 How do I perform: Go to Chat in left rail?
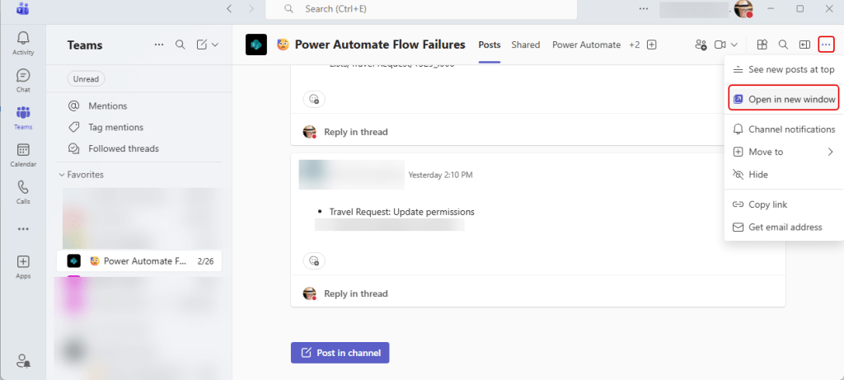[23, 79]
